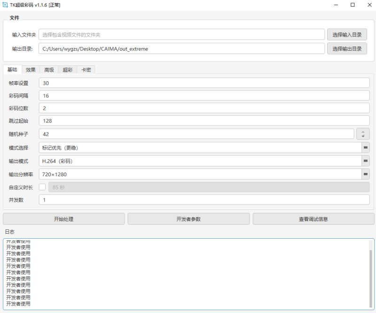Switch to the 效果 tab
Screen dimensions: 376x313
(x=31, y=70)
